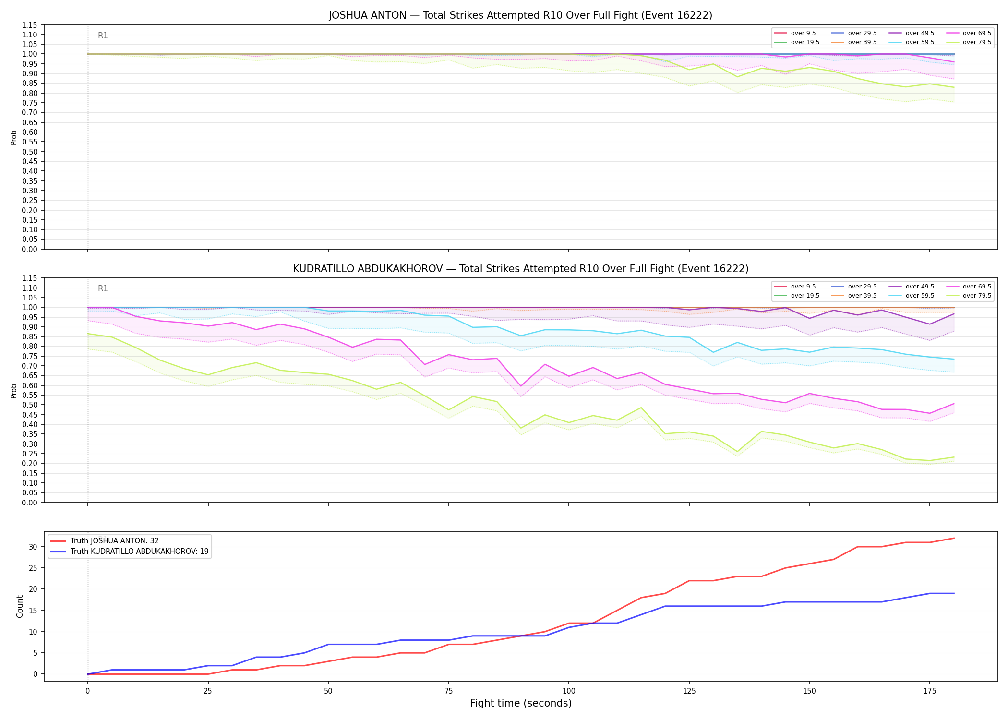Screen dimensions: 1008x720
Task: Click the '0.75' tick in KUDRATILLO ABDUKAKHOROV chart
Action: tap(30, 356)
